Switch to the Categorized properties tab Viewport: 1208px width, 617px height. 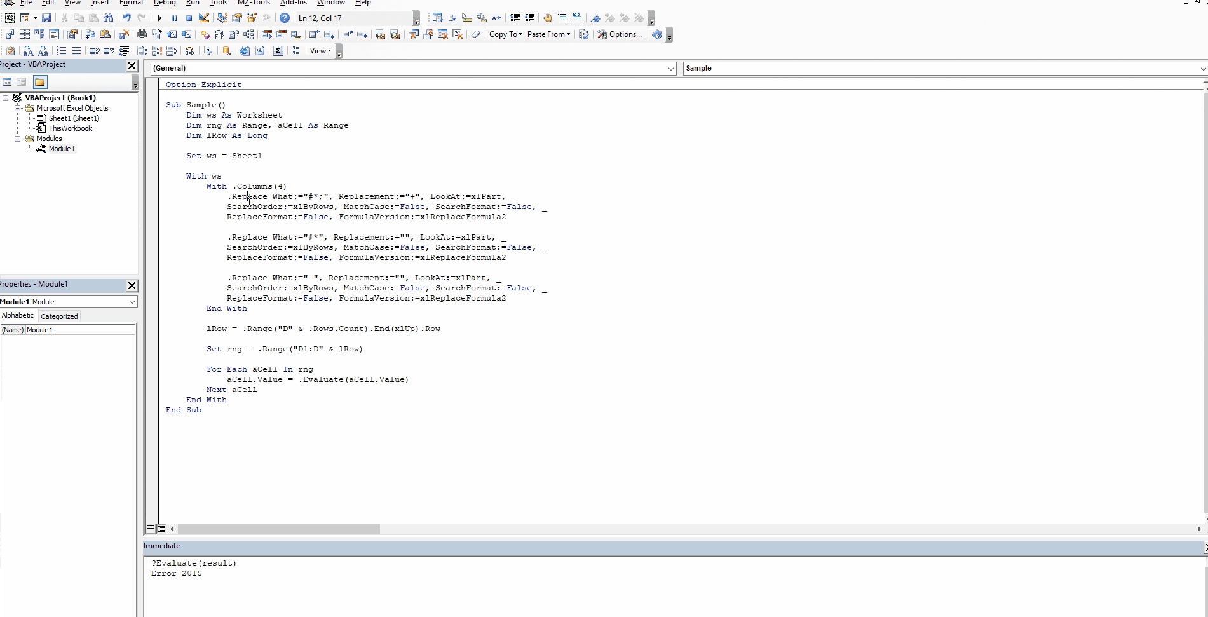pyautogui.click(x=59, y=316)
